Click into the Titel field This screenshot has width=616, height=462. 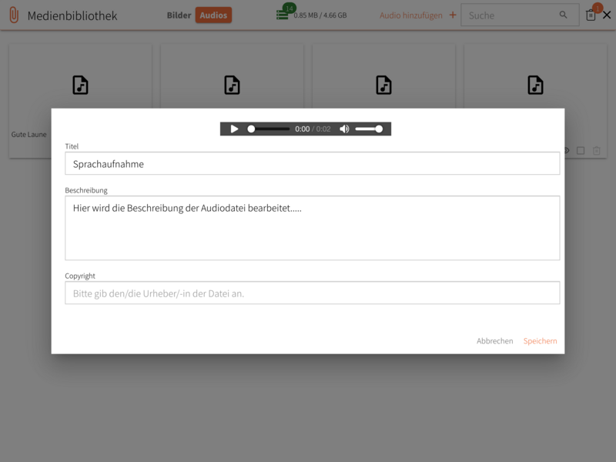point(312,163)
